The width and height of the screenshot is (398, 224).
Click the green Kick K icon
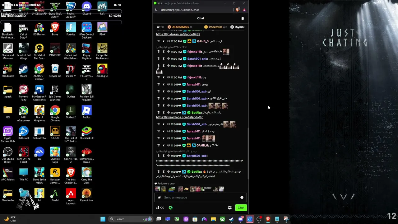(170, 208)
